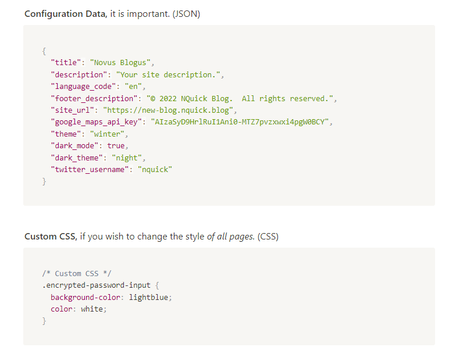
Task: Click the italic "of all pages" text
Action: pos(230,237)
